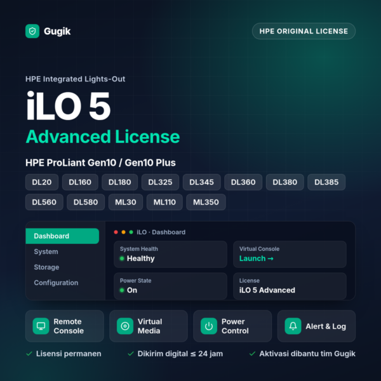This screenshot has height=381, width=381.
Task: Select the DL580 model chip
Action: (86, 202)
